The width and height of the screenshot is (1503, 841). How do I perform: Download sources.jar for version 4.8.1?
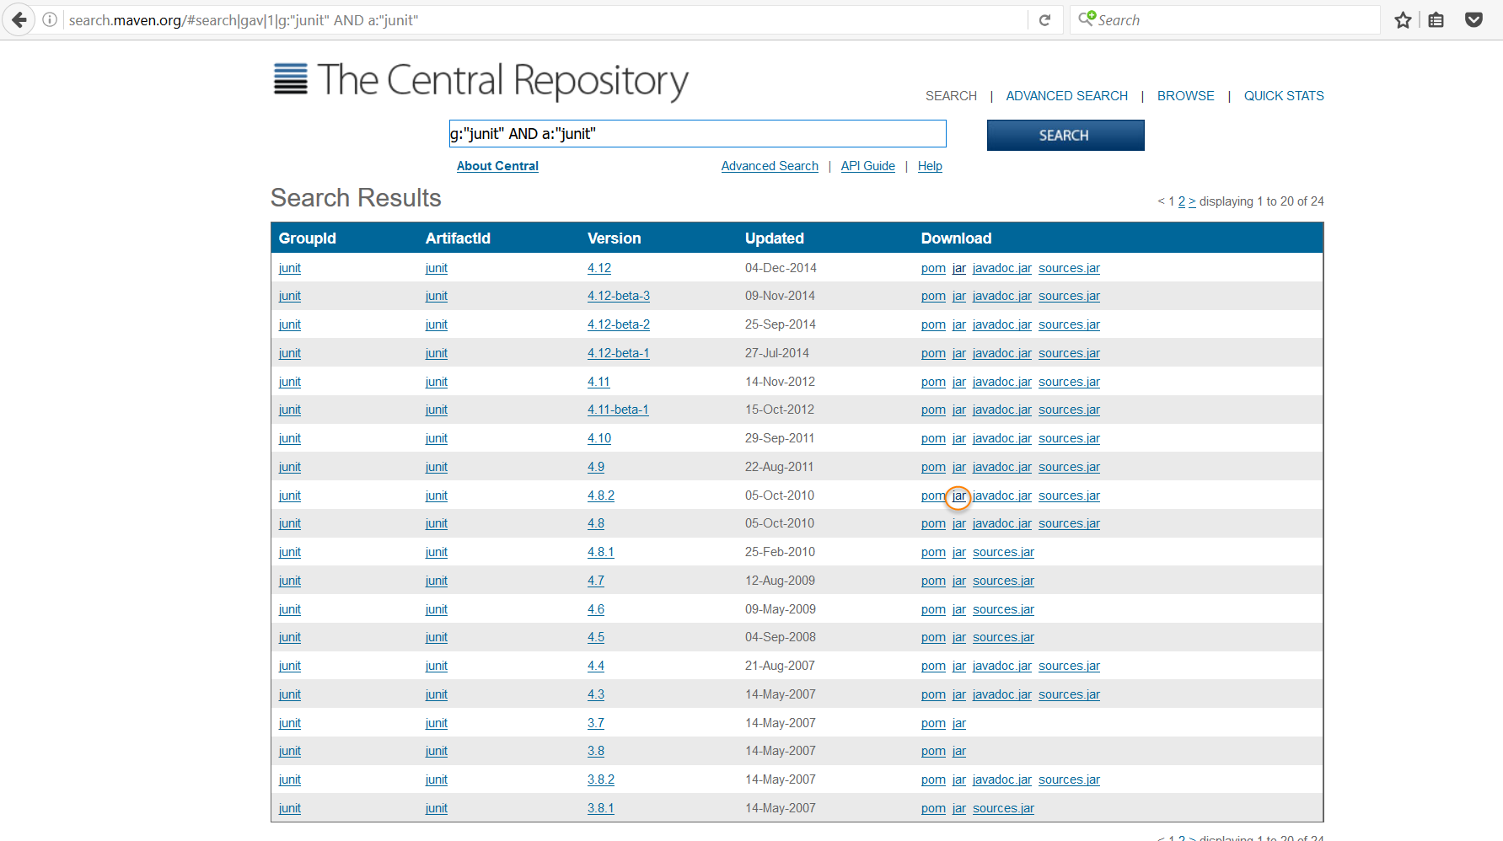(x=1003, y=552)
